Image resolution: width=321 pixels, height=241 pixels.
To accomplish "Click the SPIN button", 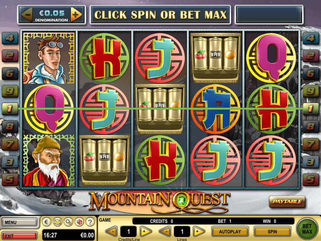I will [272, 232].
